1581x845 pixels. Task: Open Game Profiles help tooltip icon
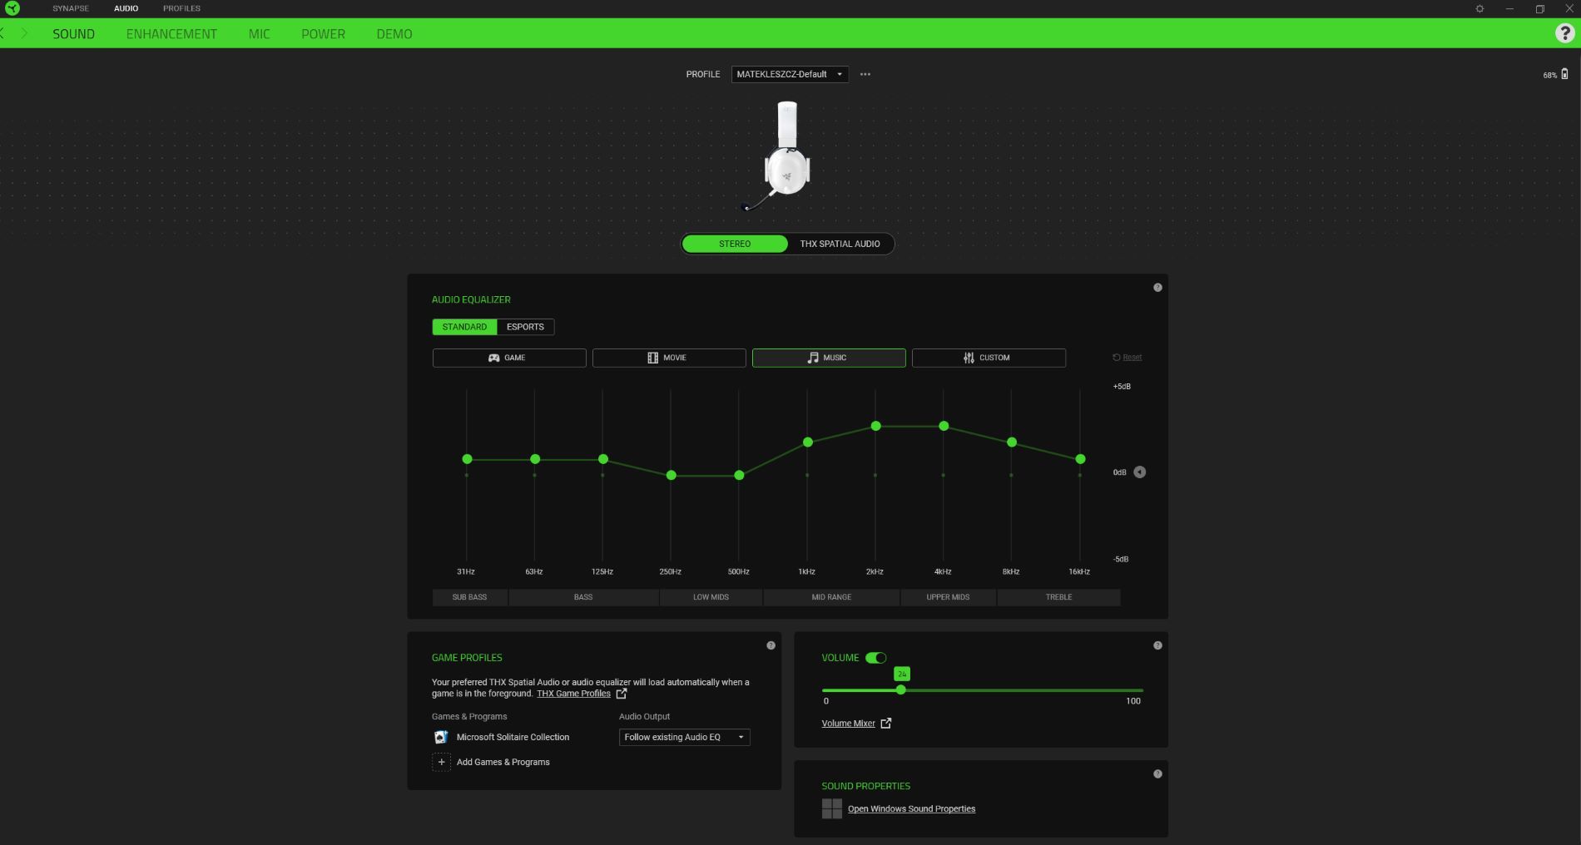point(771,645)
